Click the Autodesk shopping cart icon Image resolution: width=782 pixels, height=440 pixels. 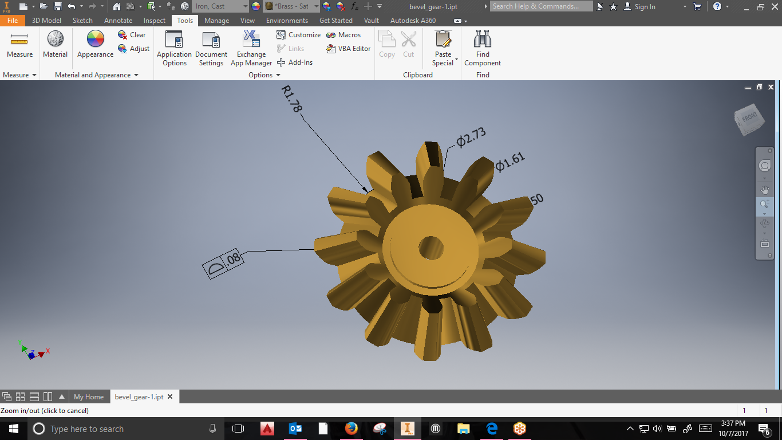(697, 6)
